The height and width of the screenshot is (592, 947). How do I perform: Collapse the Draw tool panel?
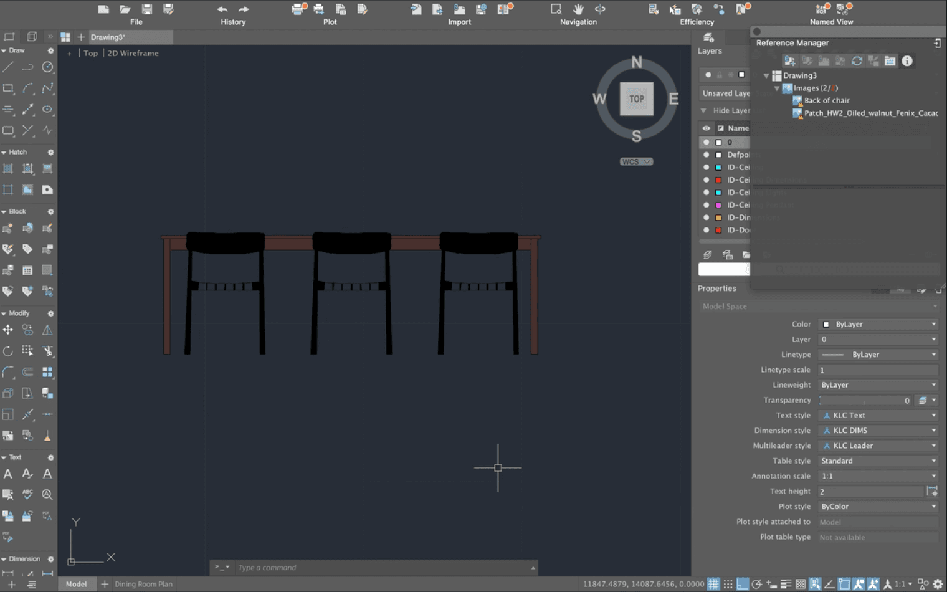[x=4, y=50]
